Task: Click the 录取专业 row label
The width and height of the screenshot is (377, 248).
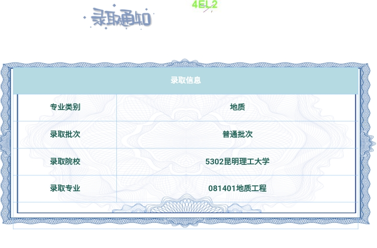Action: (x=65, y=188)
